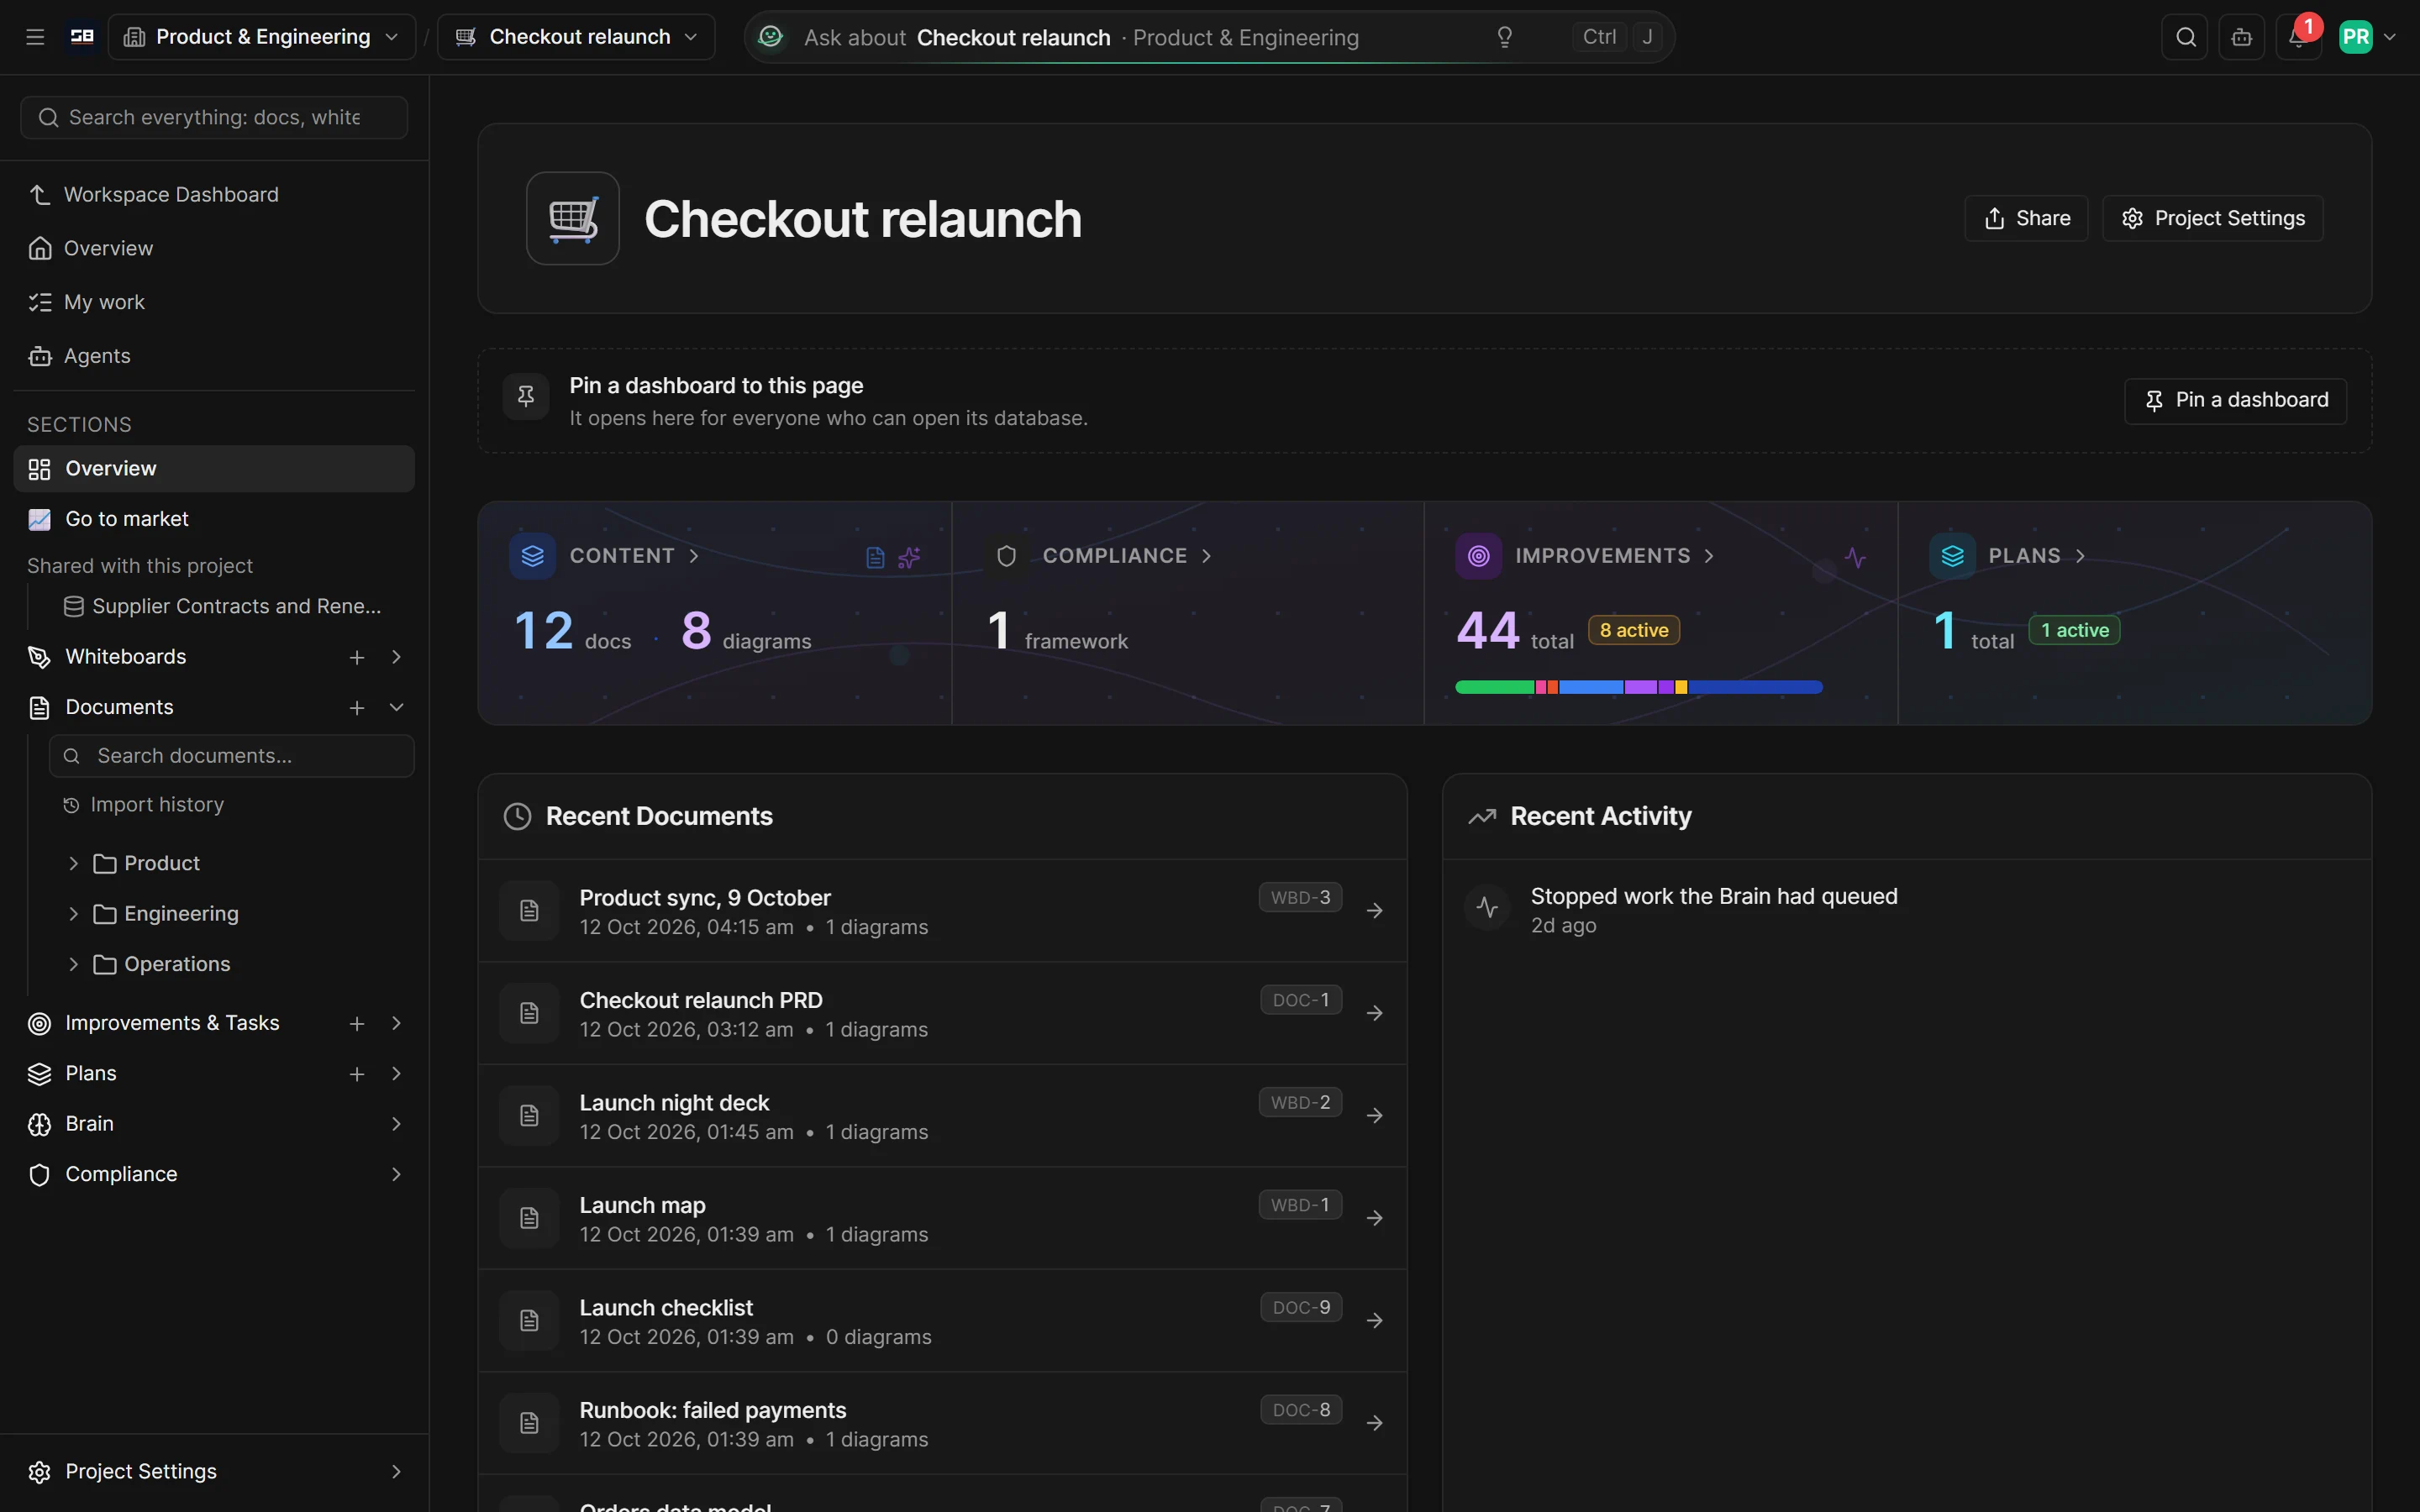
Task: Open the agents robot icon in top bar
Action: [x=2242, y=37]
